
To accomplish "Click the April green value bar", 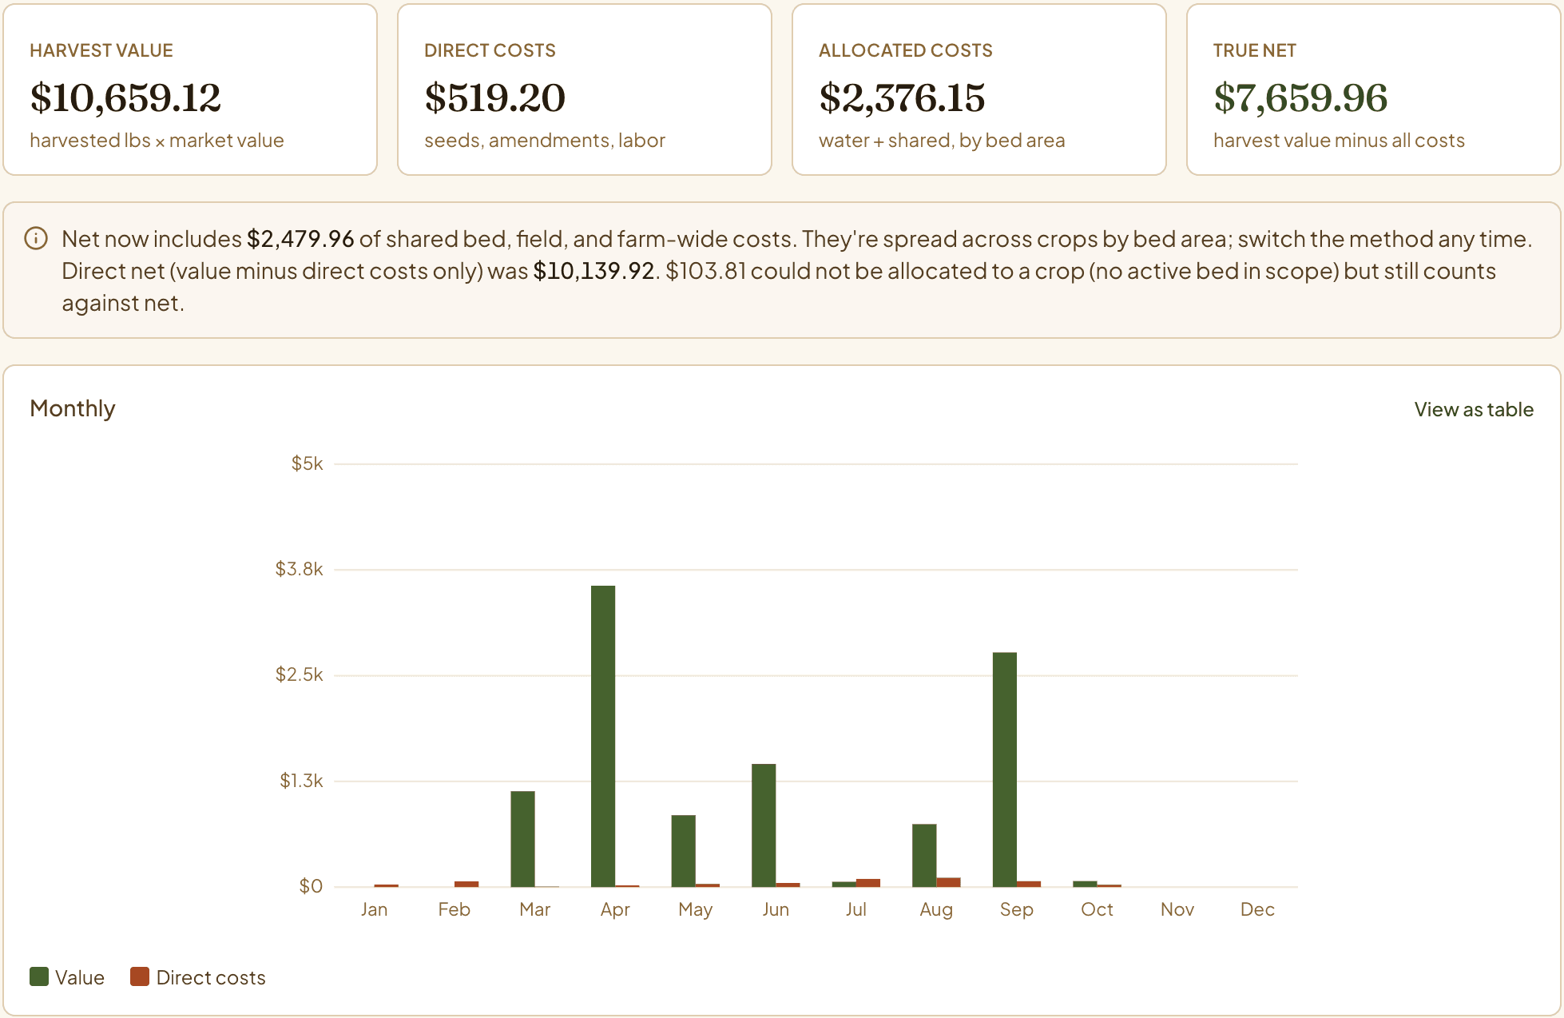I will (603, 736).
